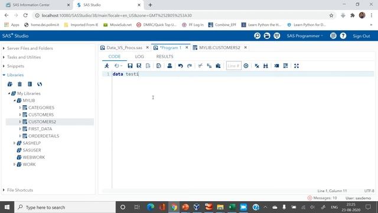Open Excel from the Windows taskbar

click(232, 207)
